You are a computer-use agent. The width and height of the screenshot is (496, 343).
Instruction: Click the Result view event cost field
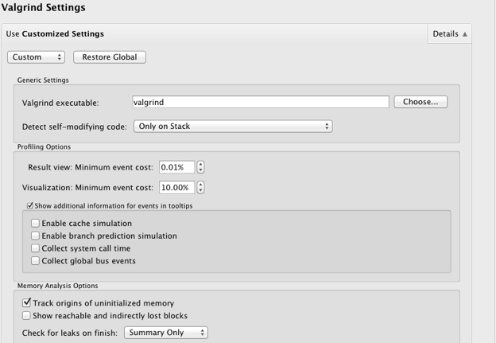tap(176, 167)
